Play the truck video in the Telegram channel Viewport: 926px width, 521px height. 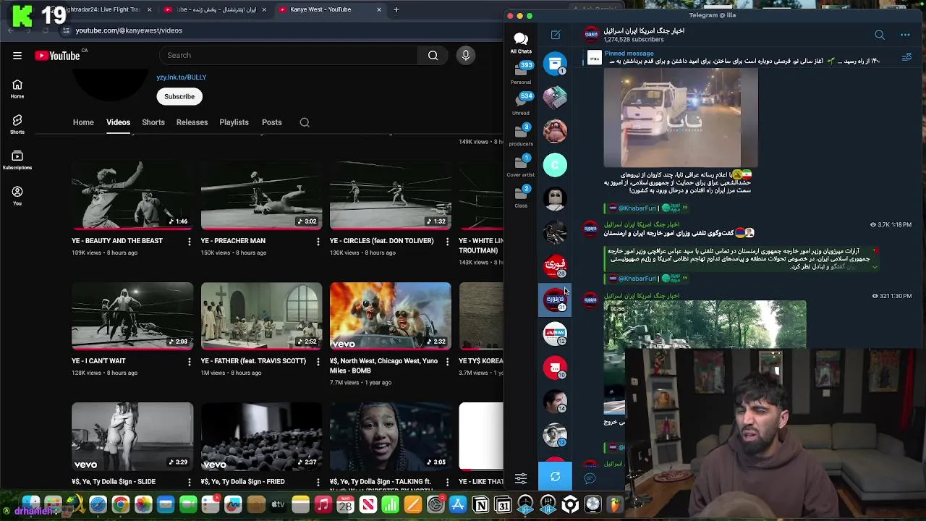[681, 117]
